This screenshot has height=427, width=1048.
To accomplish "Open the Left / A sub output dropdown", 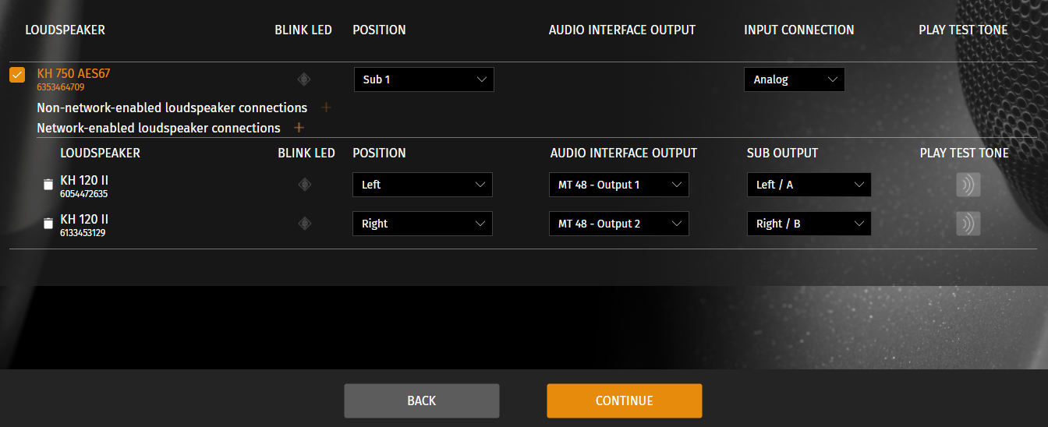I will coord(809,185).
